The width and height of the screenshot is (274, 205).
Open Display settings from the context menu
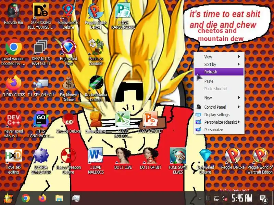219,115
